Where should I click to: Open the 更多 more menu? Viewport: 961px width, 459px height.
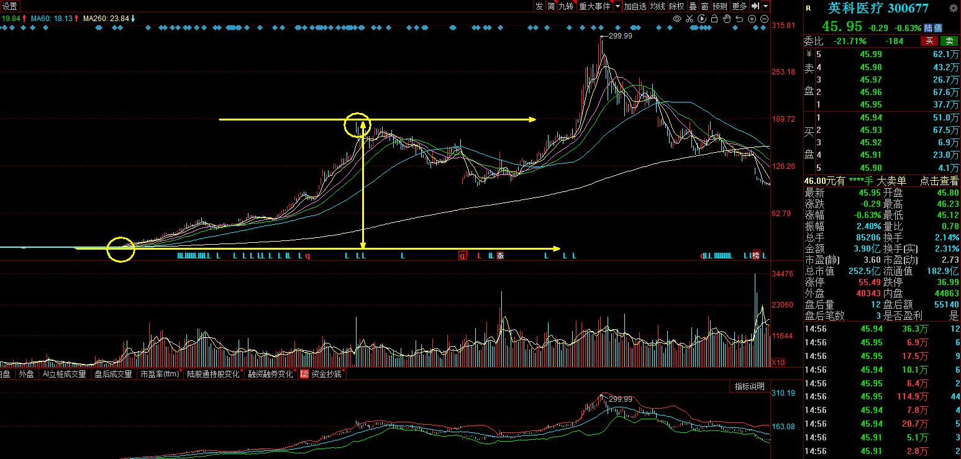point(739,6)
